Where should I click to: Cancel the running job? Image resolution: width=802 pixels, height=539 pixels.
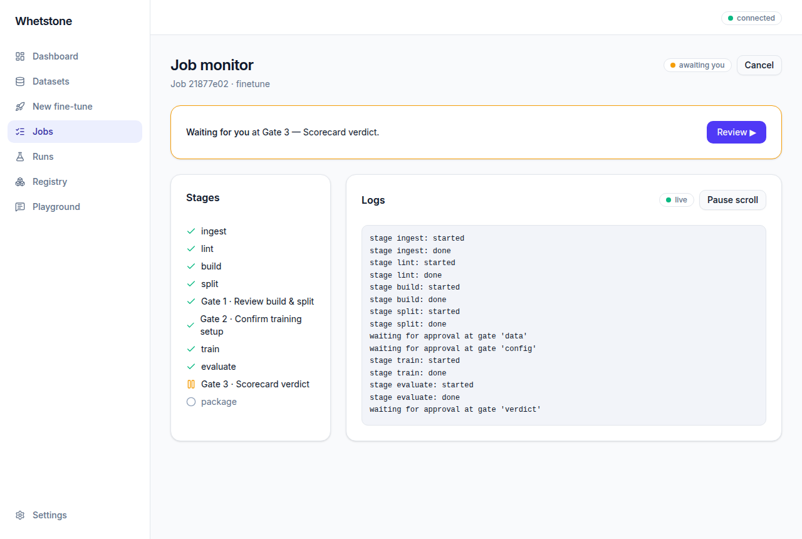(x=759, y=65)
